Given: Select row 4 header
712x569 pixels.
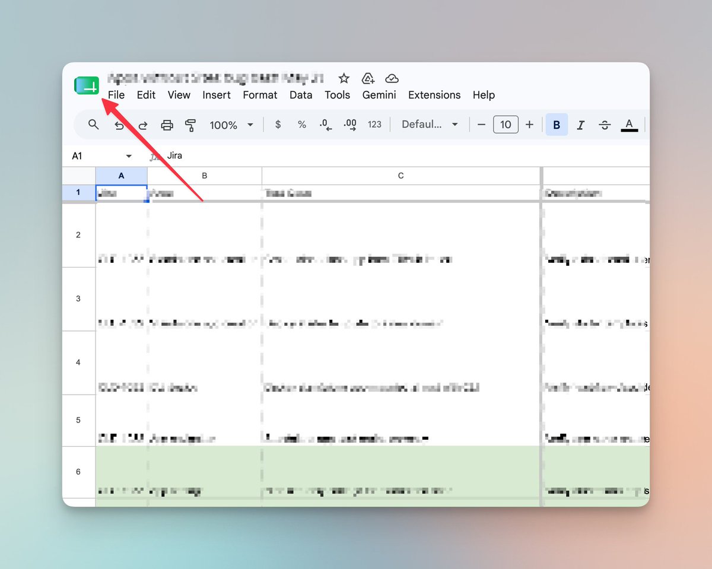Looking at the screenshot, I should tap(78, 363).
